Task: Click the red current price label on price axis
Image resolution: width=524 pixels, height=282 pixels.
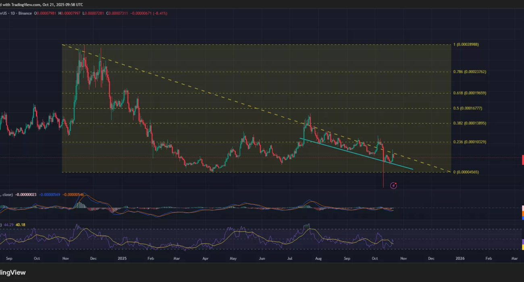Action: (522, 160)
